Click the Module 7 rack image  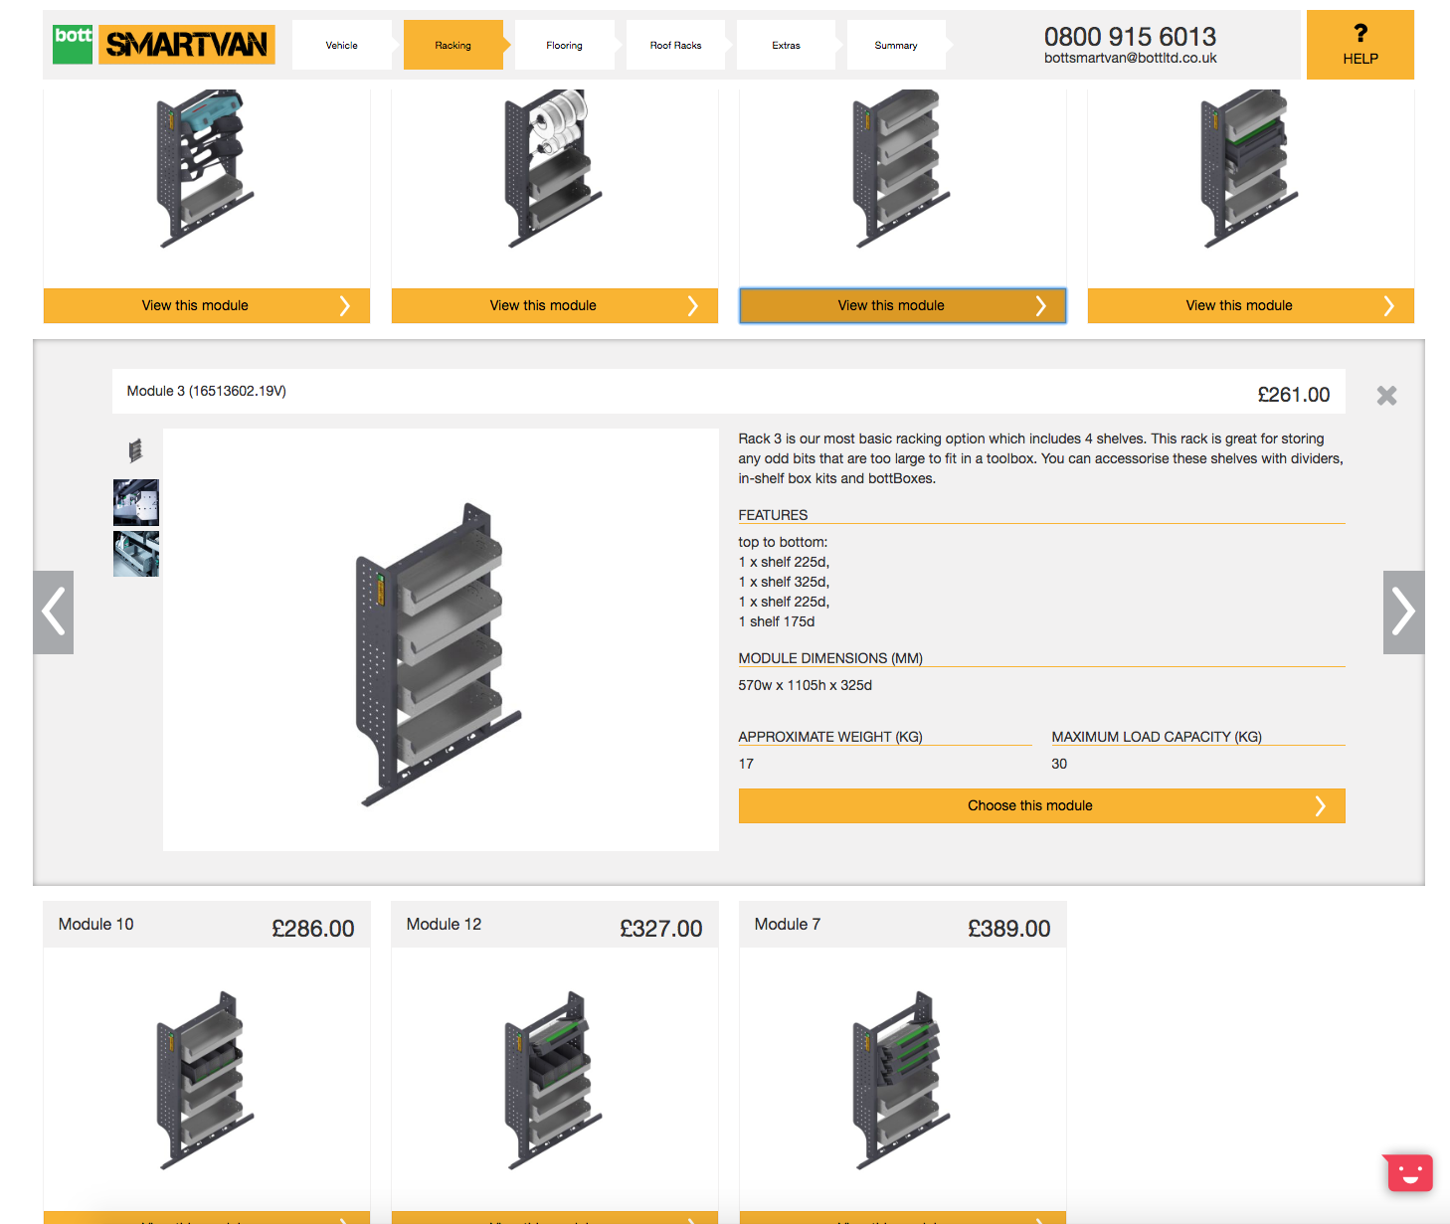[x=902, y=1079]
